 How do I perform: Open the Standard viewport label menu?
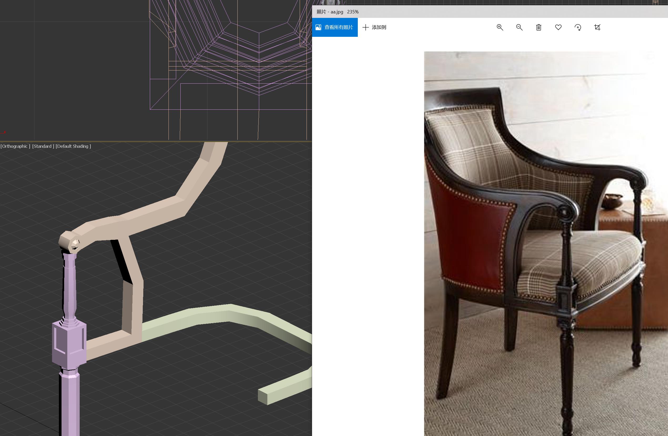point(43,146)
